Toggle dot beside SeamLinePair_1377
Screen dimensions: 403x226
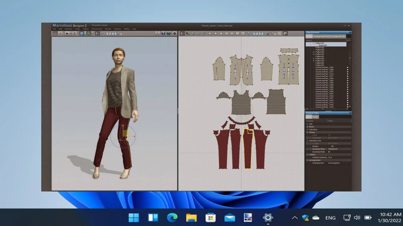pyautogui.click(x=348, y=76)
